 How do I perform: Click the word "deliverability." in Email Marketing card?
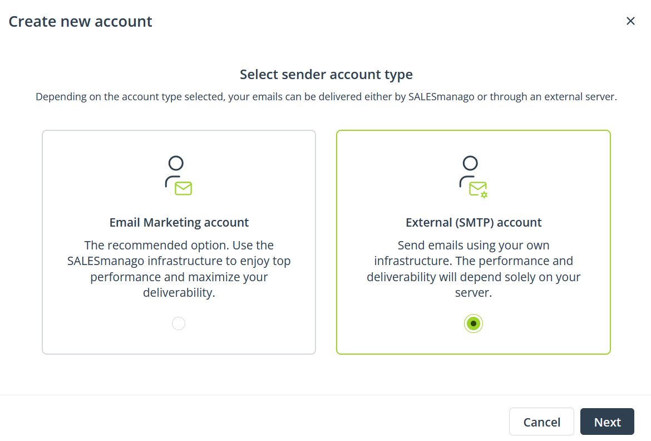point(179,293)
